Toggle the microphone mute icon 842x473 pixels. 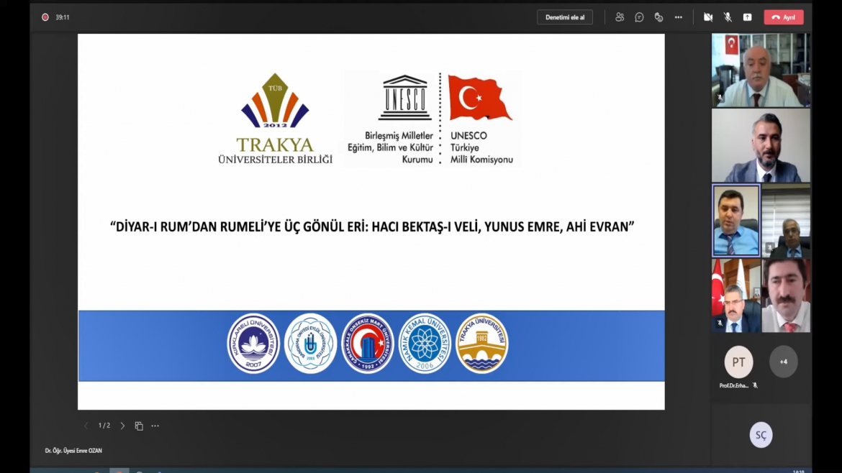(x=728, y=17)
